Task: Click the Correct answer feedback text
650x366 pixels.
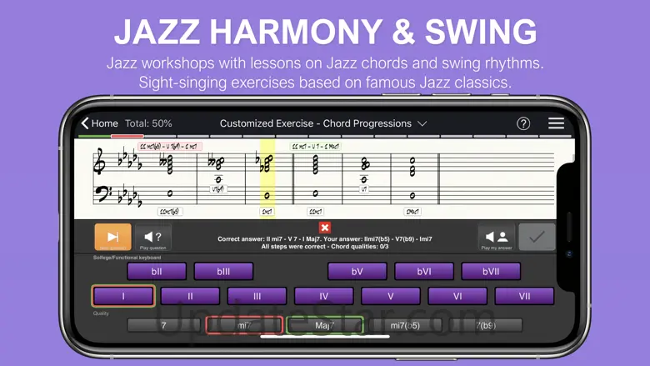Action: click(325, 243)
